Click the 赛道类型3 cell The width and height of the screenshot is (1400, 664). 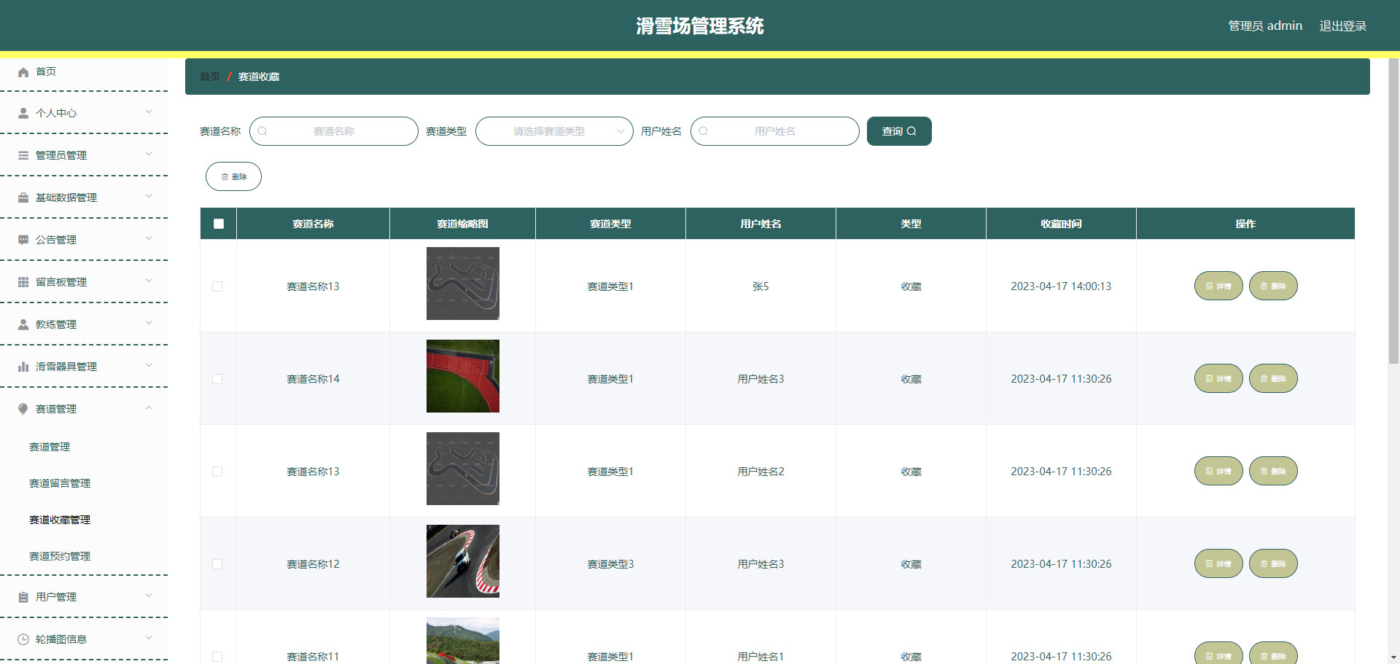pyautogui.click(x=610, y=564)
